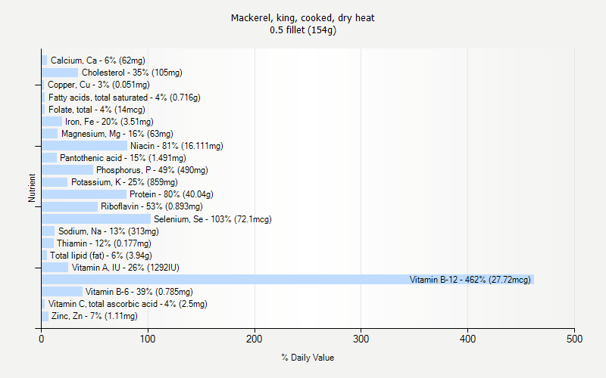Click Fatty acids, total saturated - 4% label
The width and height of the screenshot is (606, 378).
(x=124, y=98)
